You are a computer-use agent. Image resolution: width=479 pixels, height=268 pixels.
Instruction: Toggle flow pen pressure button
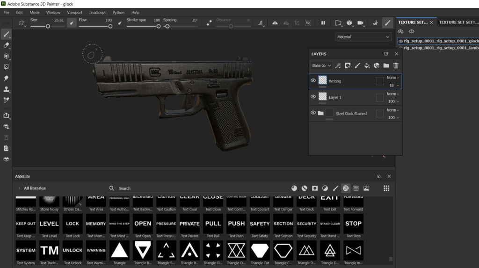[120, 23]
